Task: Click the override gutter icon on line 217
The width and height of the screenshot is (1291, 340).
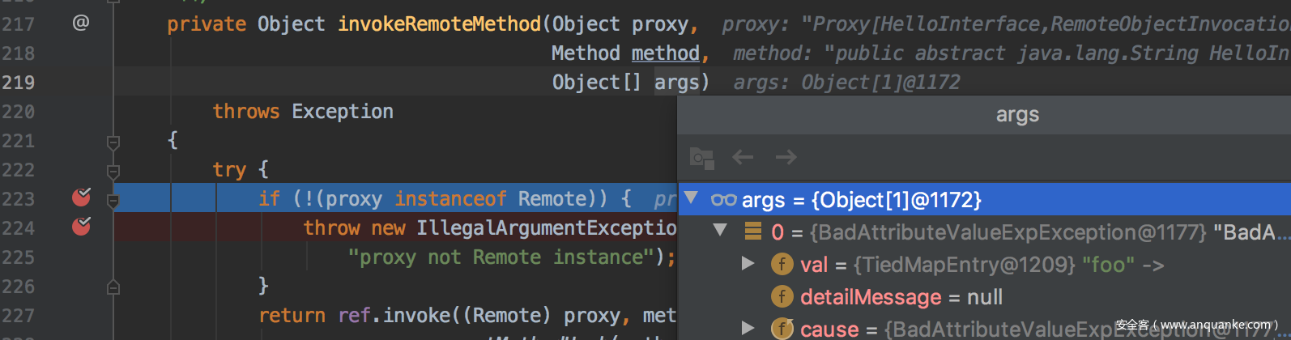Action: [x=81, y=23]
